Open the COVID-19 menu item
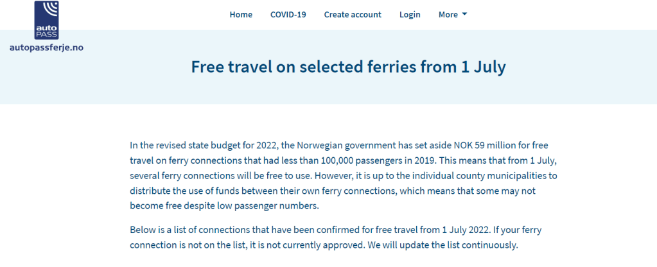The image size is (657, 267). pyautogui.click(x=288, y=15)
